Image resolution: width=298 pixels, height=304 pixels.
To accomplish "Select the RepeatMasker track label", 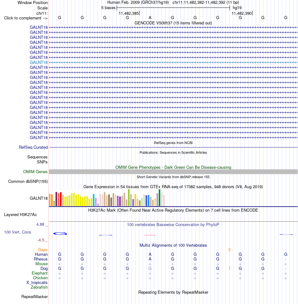I will point(35,296).
